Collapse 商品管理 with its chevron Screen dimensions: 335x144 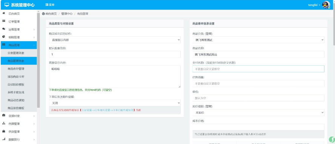coord(34,45)
